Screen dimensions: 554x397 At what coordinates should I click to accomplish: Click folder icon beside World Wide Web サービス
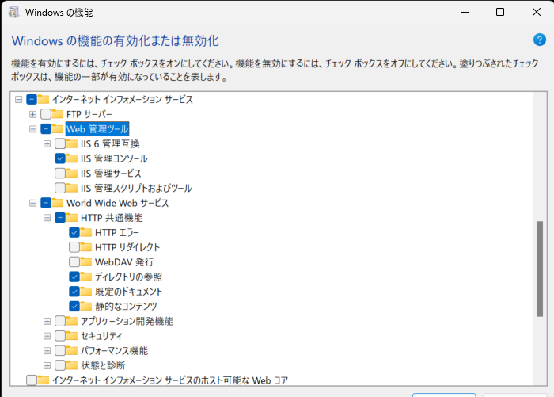coord(57,203)
